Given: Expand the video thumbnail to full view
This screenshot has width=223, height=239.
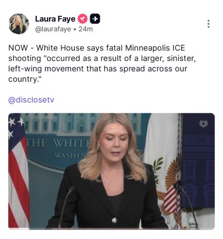Looking at the screenshot, I should coord(111,171).
